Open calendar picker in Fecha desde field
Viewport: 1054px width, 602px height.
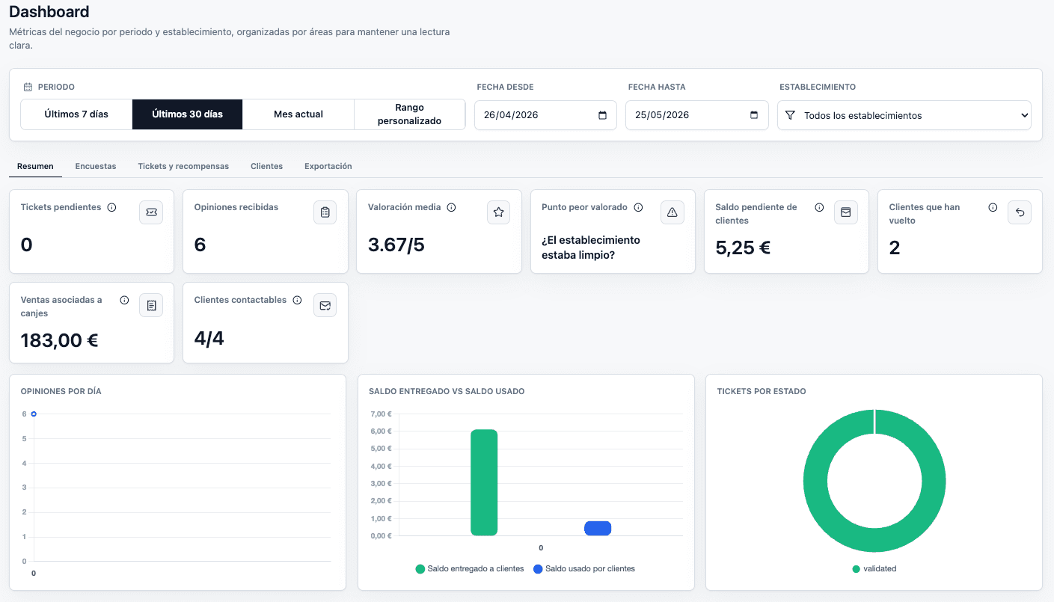point(603,115)
